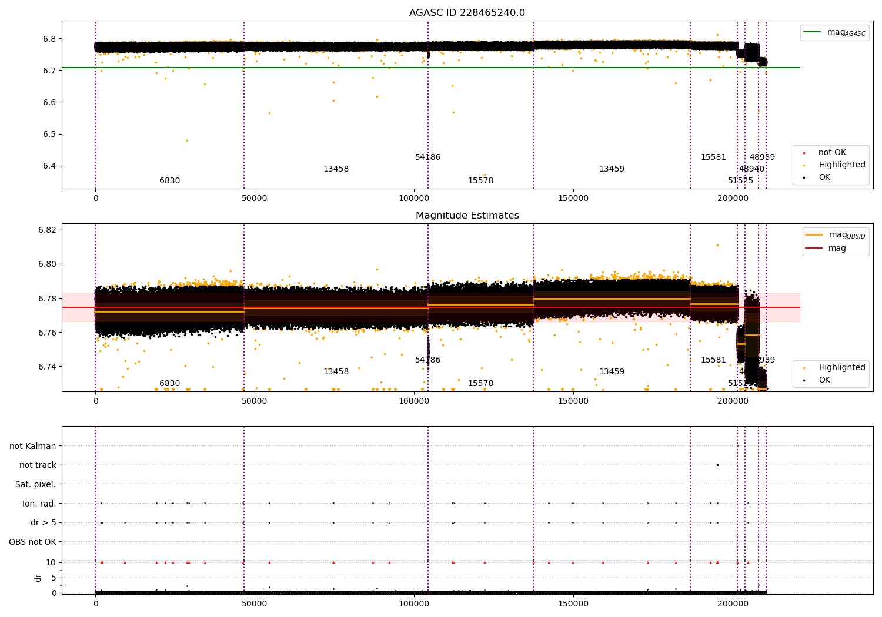The image size is (882, 617).
Task: Click the 'Magnitude Estimates' plot title
Action: pyautogui.click(x=467, y=216)
